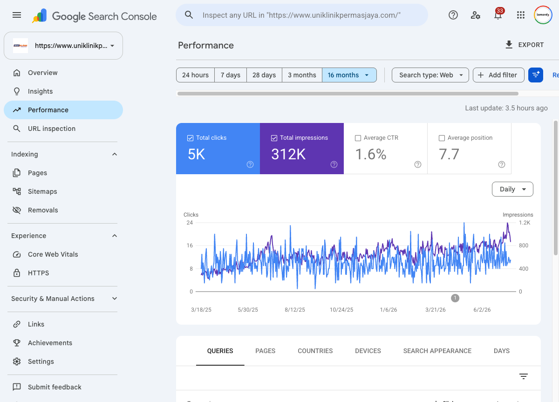
Task: Open Achievements in the sidebar
Action: pos(63,343)
